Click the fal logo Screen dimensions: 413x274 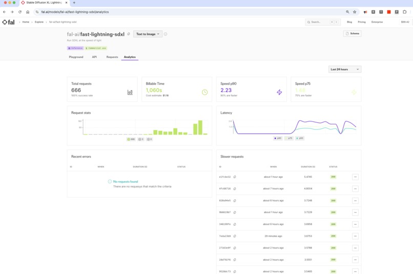pyautogui.click(x=8, y=22)
